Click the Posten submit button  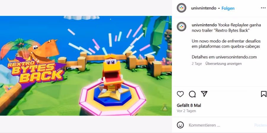click(260, 125)
